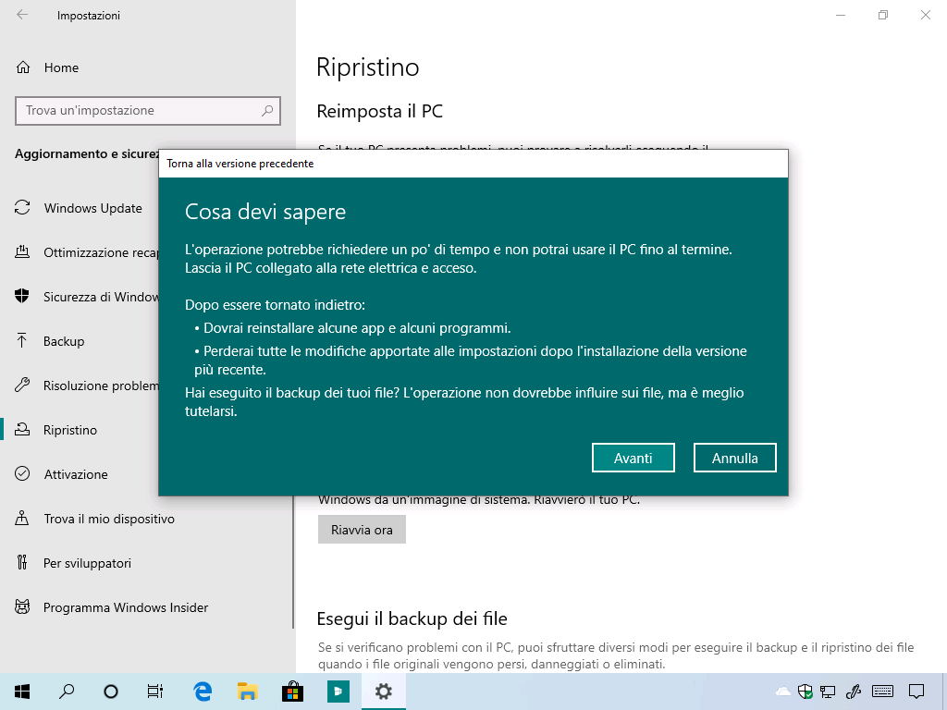The width and height of the screenshot is (947, 710).
Task: Click the Risoluzione problemi wrench icon
Action: point(22,386)
